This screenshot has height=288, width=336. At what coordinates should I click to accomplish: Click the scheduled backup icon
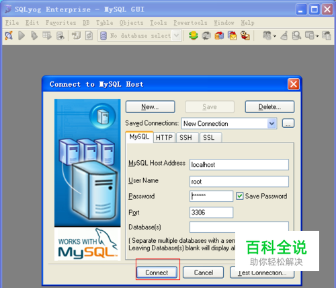click(x=219, y=36)
